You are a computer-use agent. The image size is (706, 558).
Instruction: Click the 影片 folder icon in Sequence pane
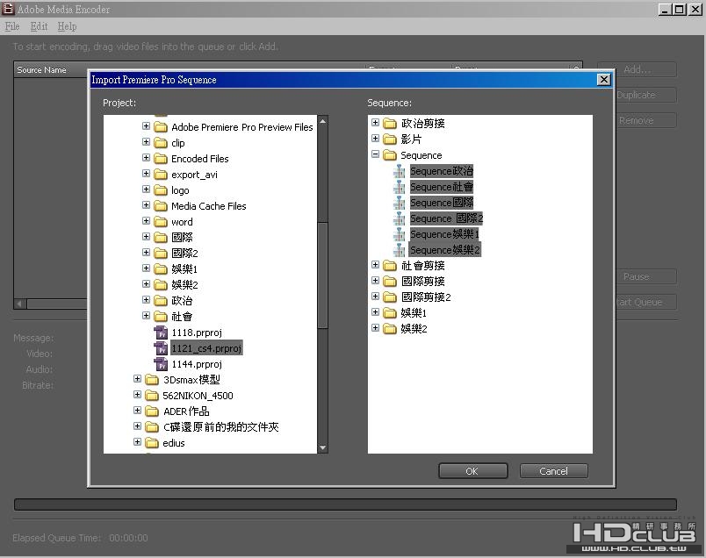390,139
